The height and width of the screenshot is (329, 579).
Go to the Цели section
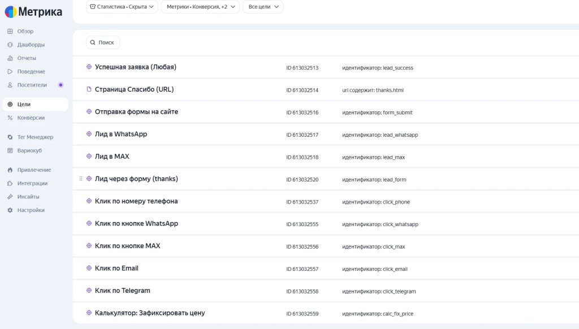[36, 104]
